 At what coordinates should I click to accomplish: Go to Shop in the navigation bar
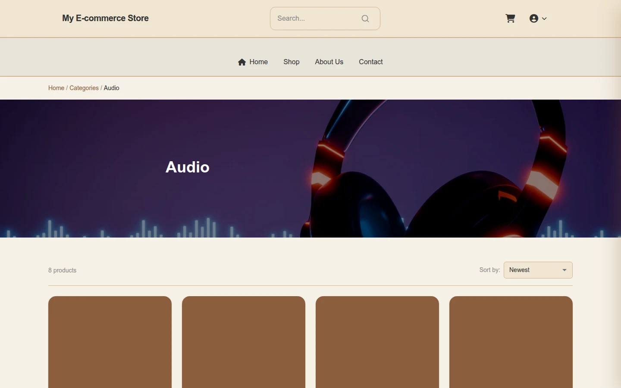point(292,62)
